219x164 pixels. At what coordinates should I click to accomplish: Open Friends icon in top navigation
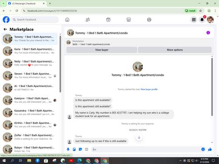88,20
